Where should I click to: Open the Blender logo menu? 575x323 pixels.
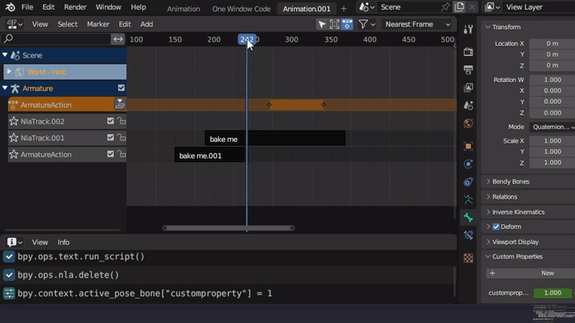10,7
